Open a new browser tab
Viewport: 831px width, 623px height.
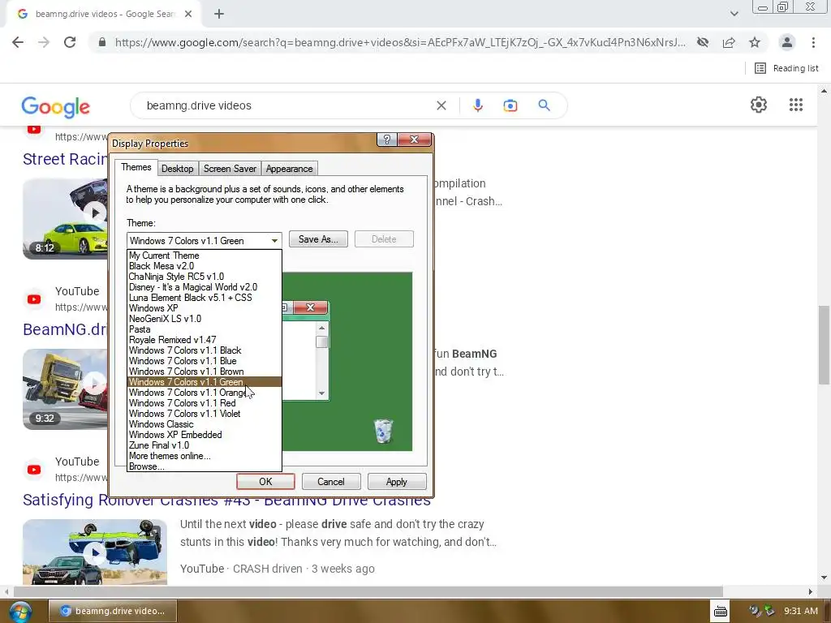(x=219, y=15)
